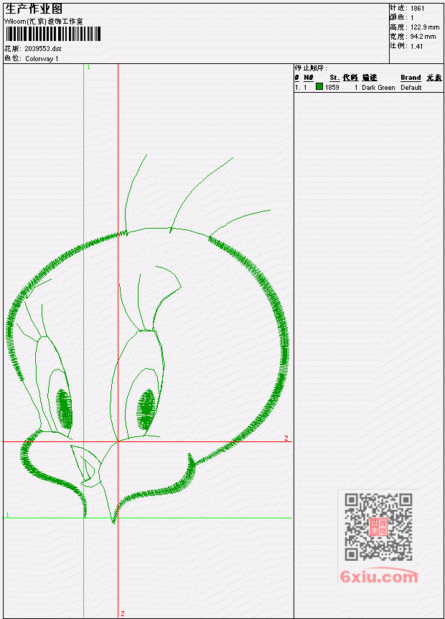Click the embroidered bird's right eye pupil
Image resolution: width=445 pixels, height=619 pixels.
click(x=146, y=409)
